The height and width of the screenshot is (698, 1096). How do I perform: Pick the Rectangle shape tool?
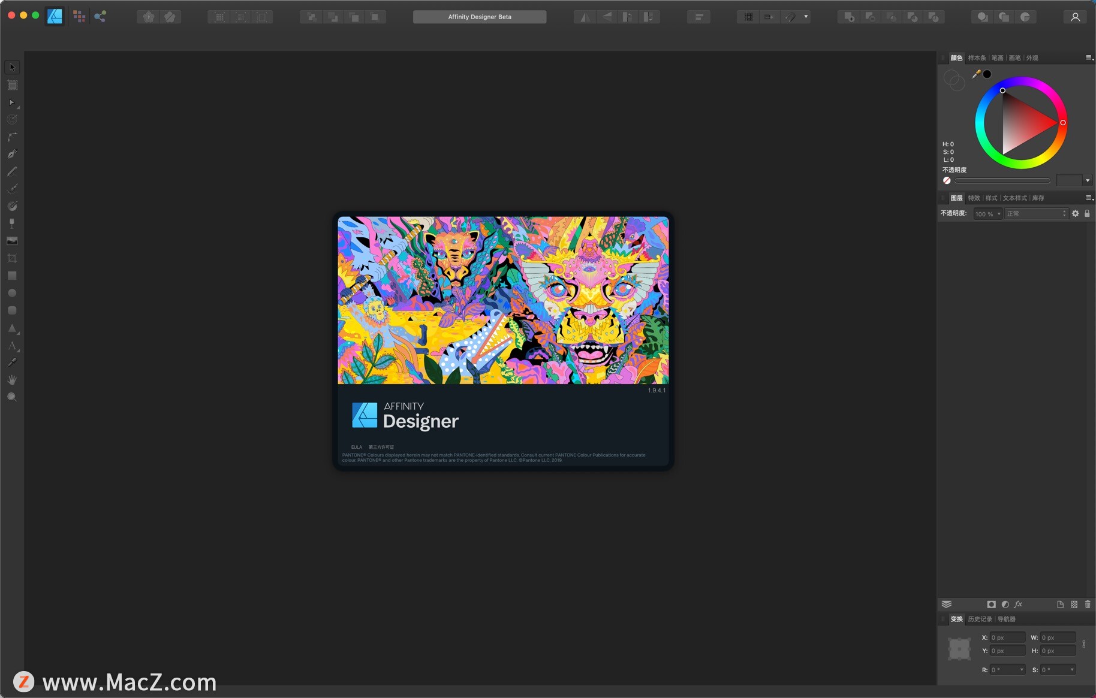[12, 275]
